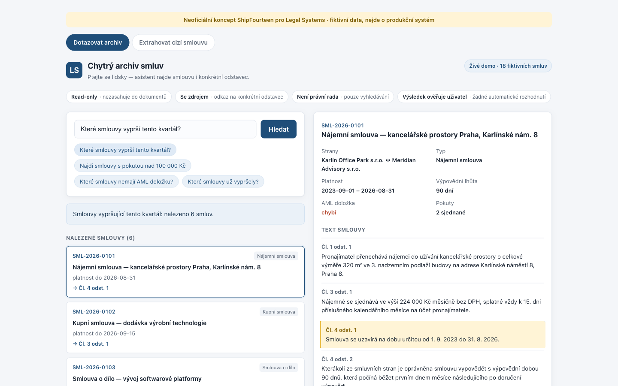This screenshot has width=618, height=386.
Task: Click the Pokuty value 2 sjednané
Action: (451, 213)
